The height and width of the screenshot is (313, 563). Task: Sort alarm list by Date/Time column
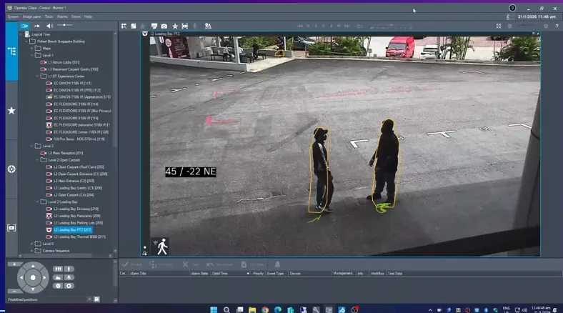tap(231, 274)
